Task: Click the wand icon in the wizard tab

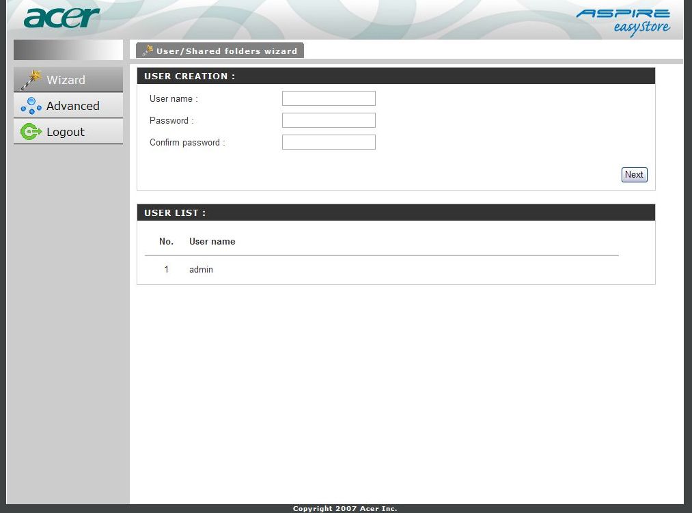Action: (x=148, y=51)
